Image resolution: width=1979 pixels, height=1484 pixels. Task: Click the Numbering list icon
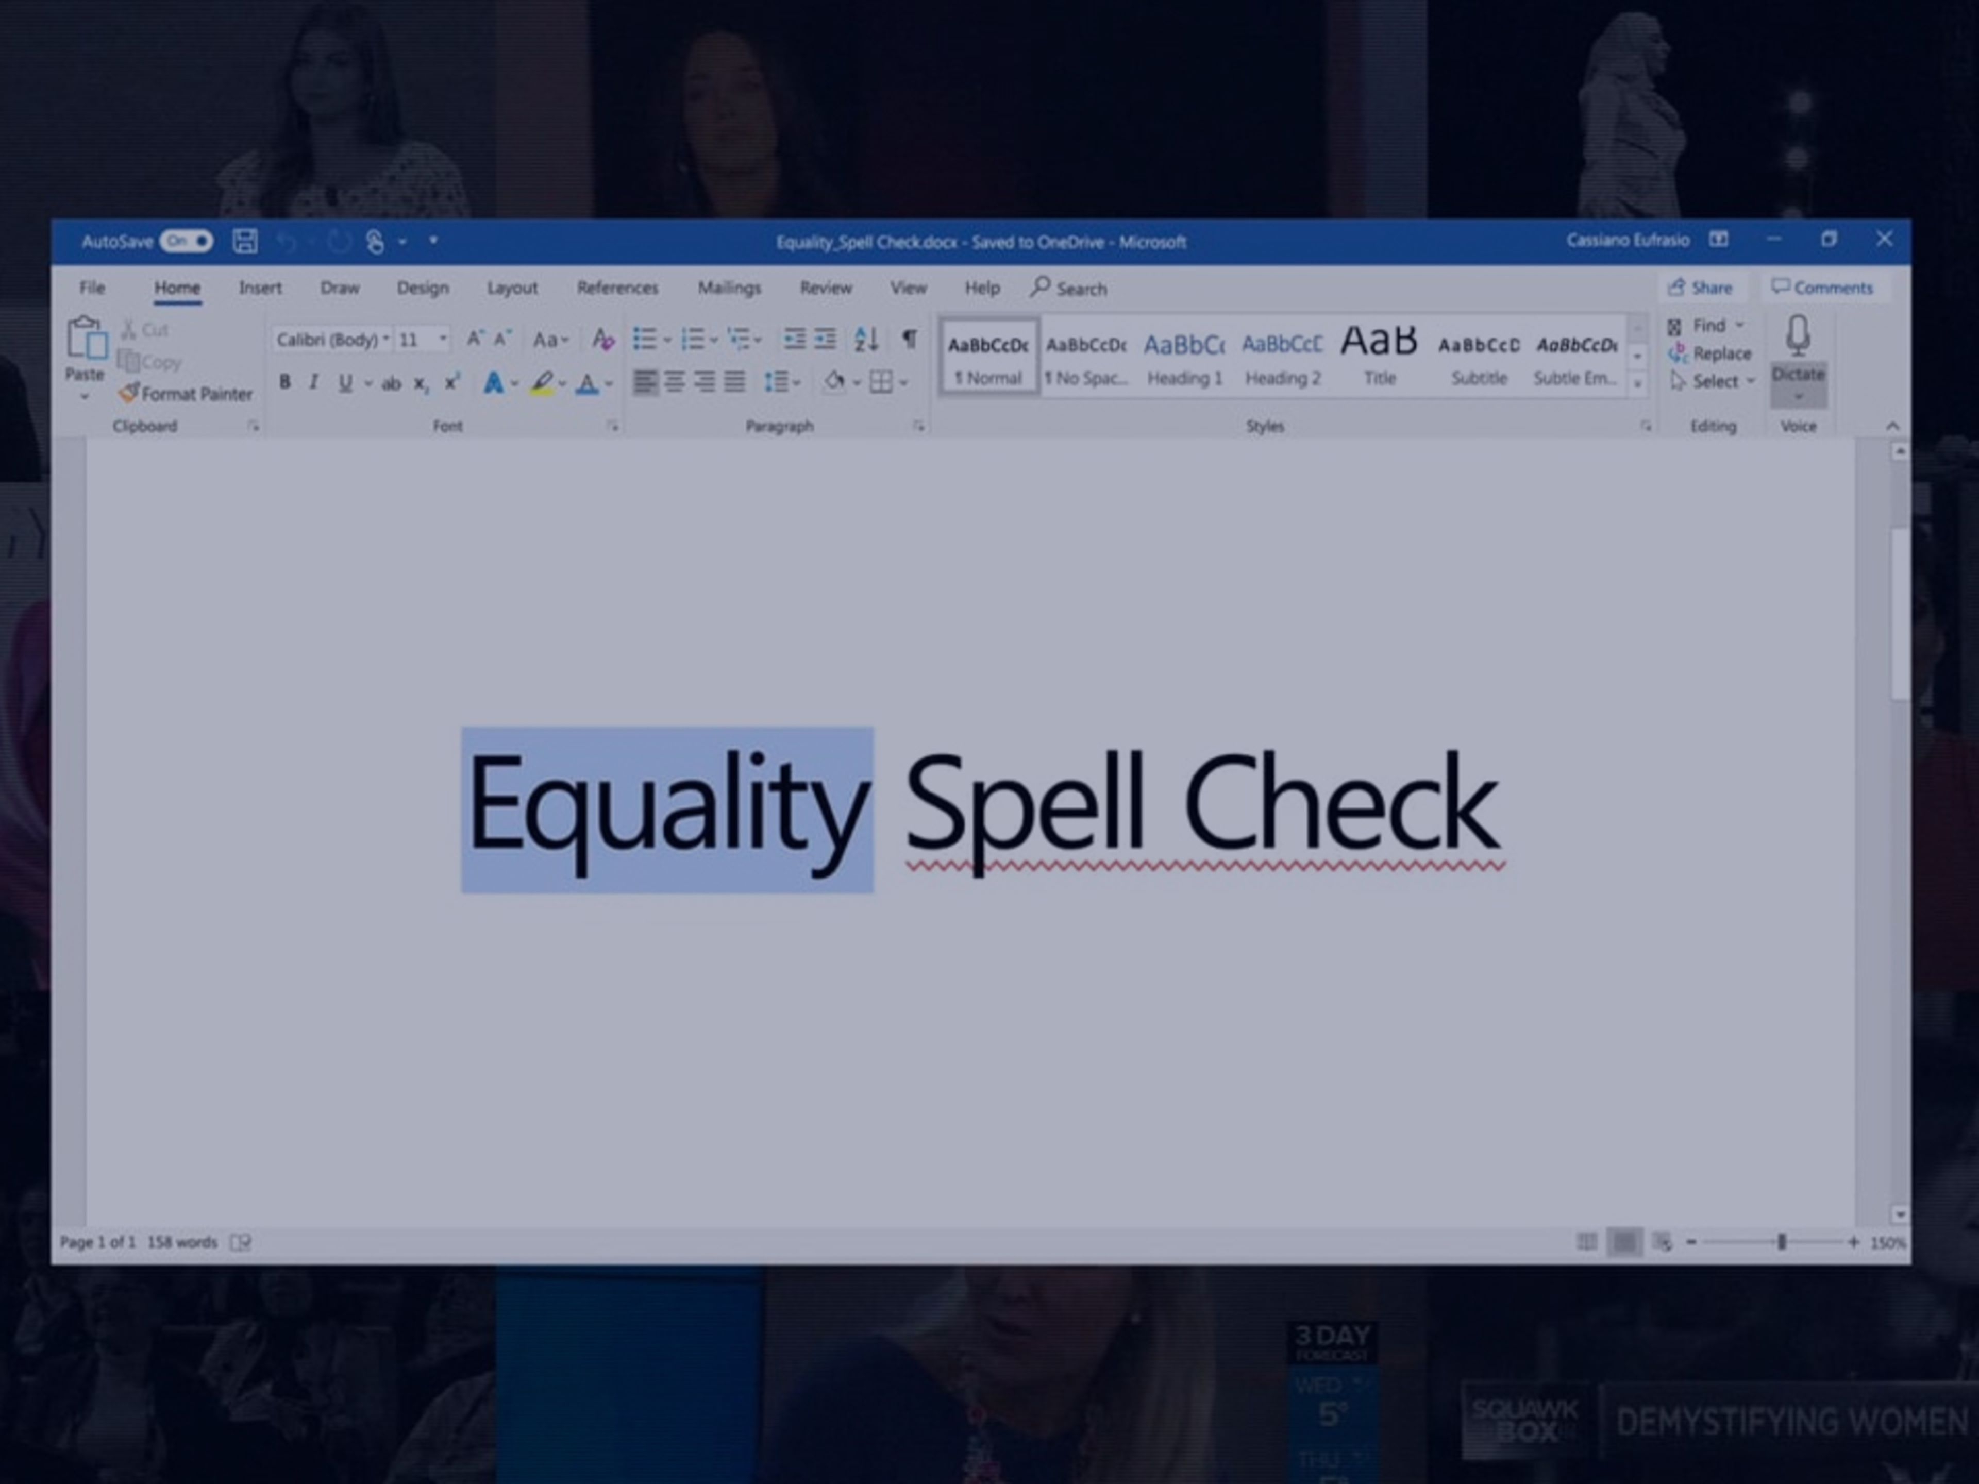coord(693,338)
